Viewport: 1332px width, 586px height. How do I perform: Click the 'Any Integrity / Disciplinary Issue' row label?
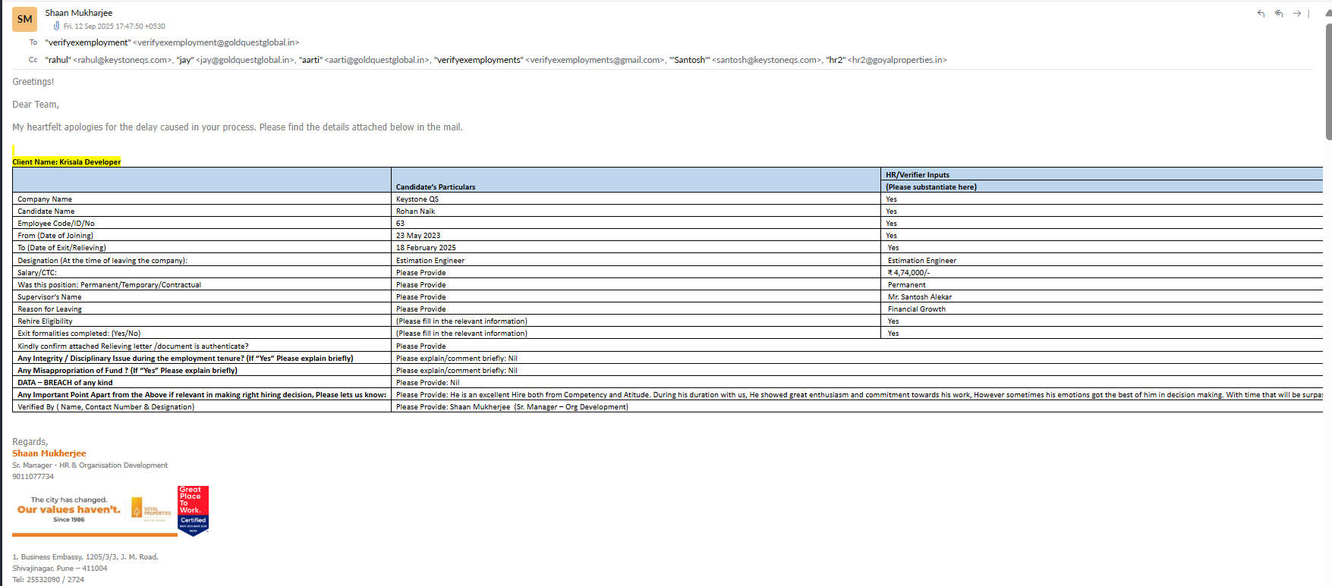(185, 358)
